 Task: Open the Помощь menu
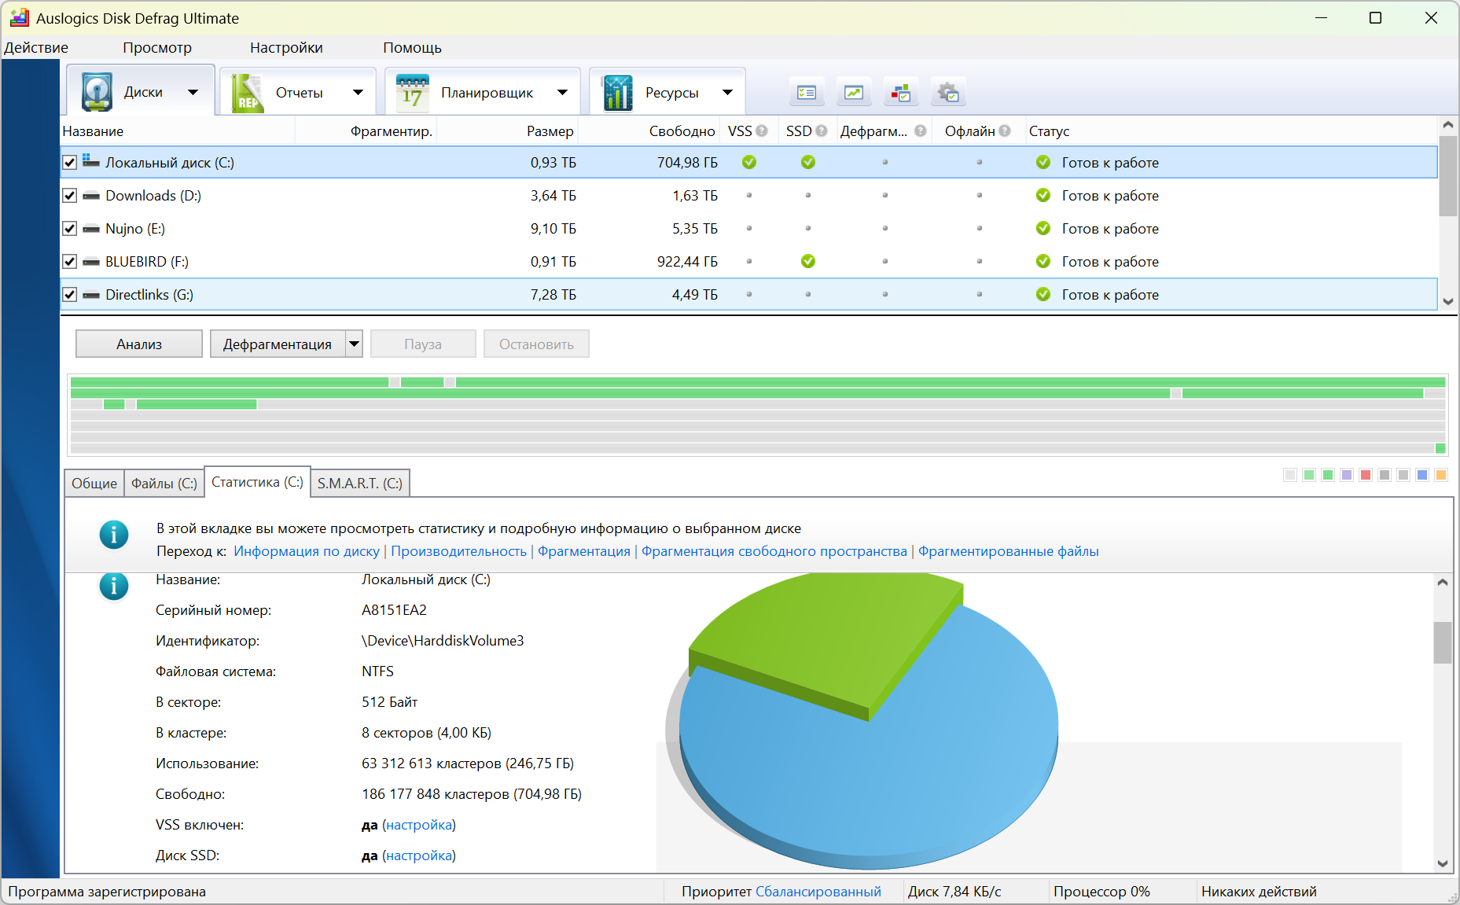(x=412, y=48)
